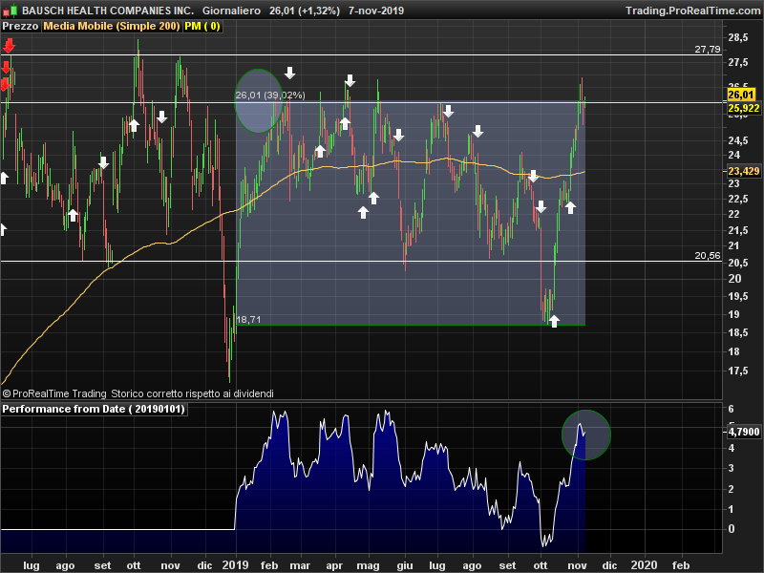The image size is (764, 573).
Task: Click the candlestick icon beside BAUSCH HEALTH title
Action: point(11,11)
